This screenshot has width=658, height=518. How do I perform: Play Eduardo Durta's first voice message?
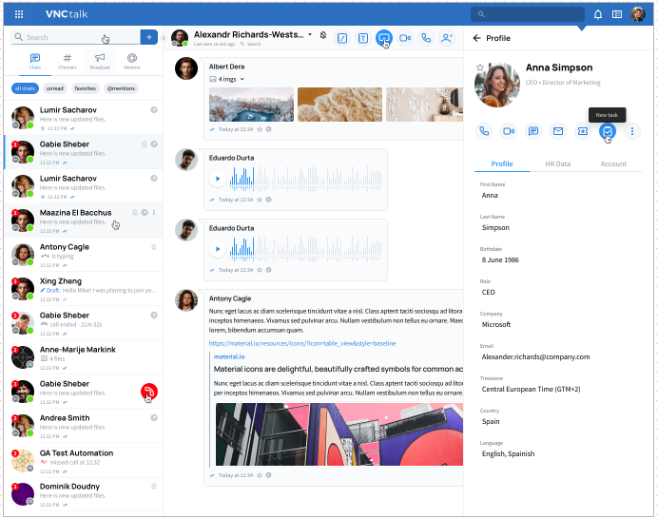[218, 179]
